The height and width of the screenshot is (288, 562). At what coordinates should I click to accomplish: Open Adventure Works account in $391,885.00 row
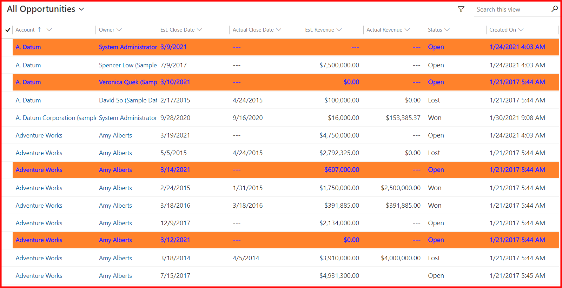[39, 206]
